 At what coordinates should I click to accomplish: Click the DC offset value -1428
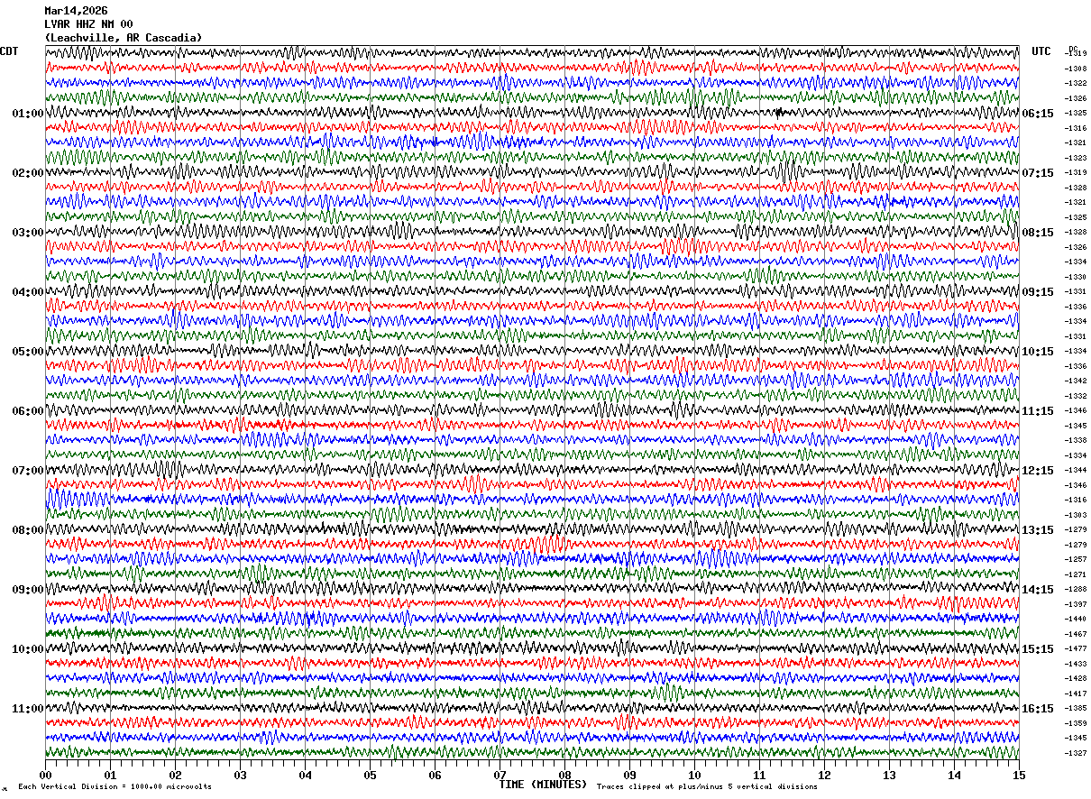[x=1076, y=679]
